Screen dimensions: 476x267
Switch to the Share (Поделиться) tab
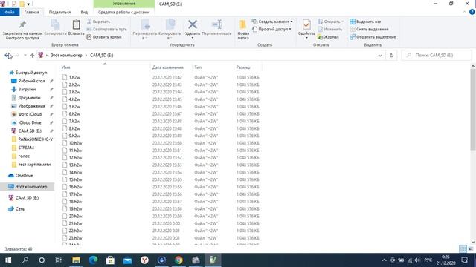tap(59, 12)
